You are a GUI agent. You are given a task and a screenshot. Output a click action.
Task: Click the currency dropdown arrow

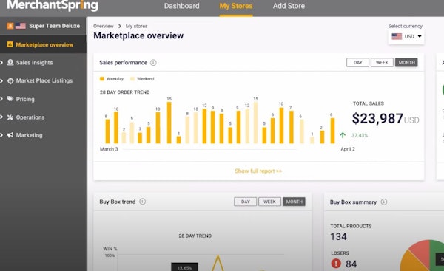tap(420, 36)
